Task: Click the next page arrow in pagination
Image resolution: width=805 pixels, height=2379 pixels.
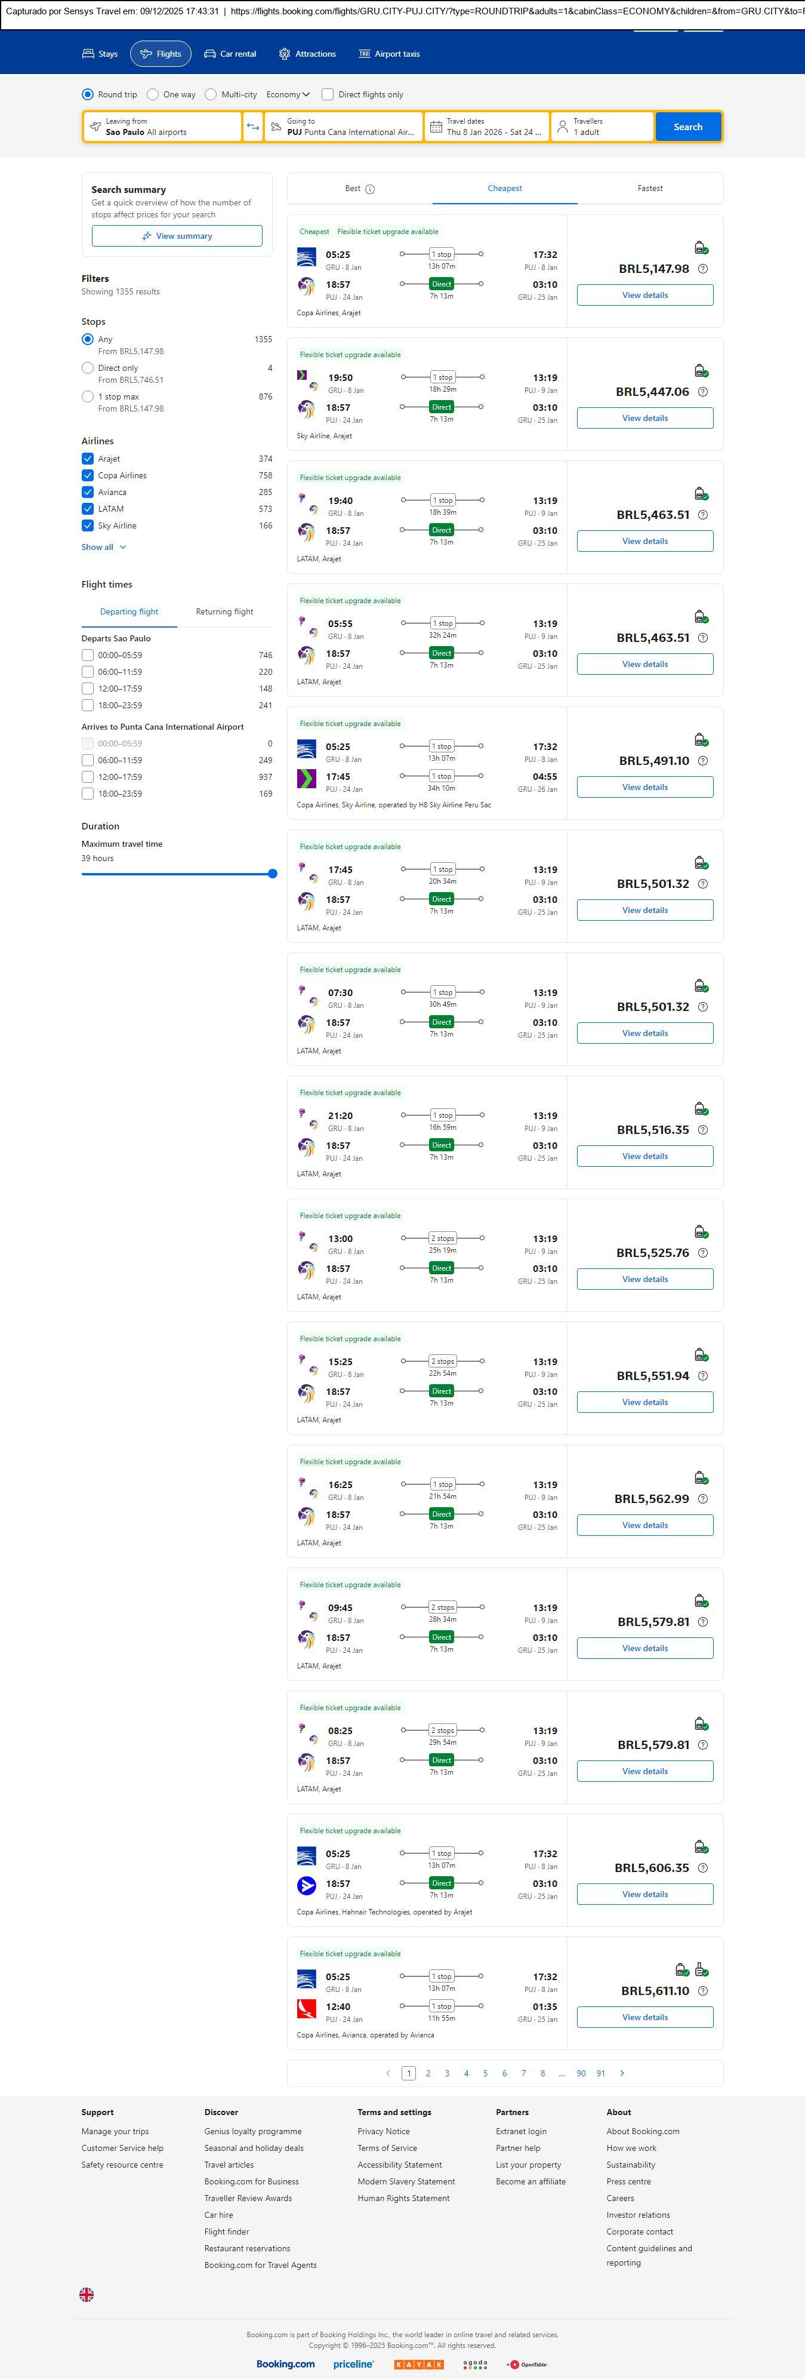Action: click(622, 2073)
